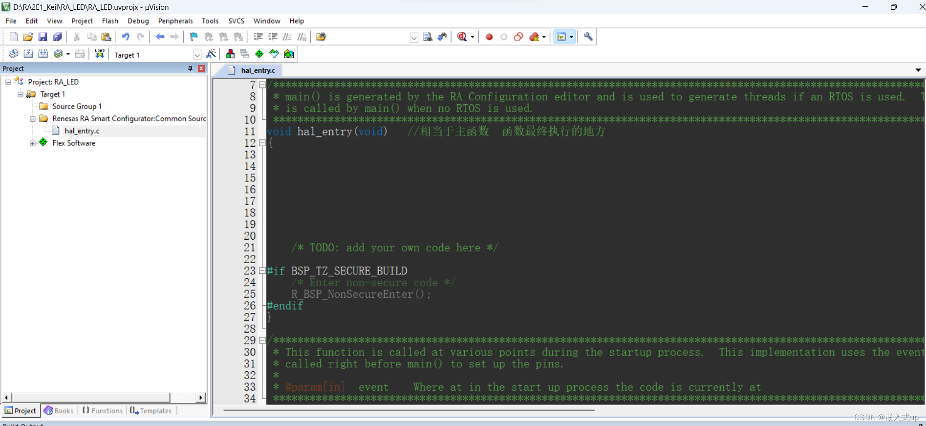The height and width of the screenshot is (426, 926).
Task: Open the Peripherals menu
Action: tap(175, 21)
